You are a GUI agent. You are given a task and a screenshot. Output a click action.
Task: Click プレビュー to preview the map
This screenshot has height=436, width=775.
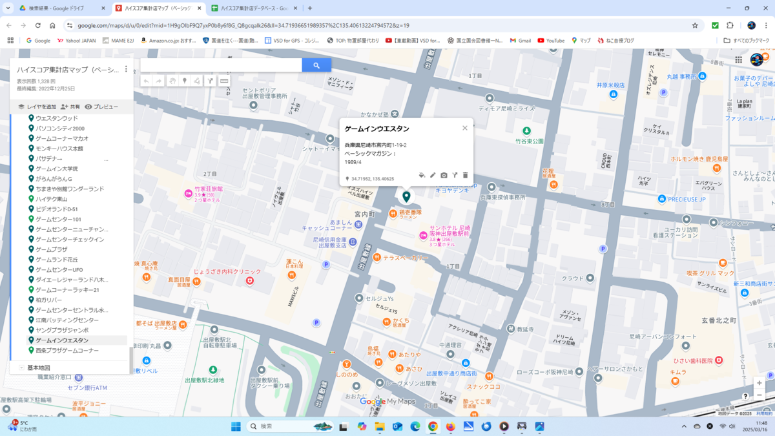pyautogui.click(x=101, y=107)
